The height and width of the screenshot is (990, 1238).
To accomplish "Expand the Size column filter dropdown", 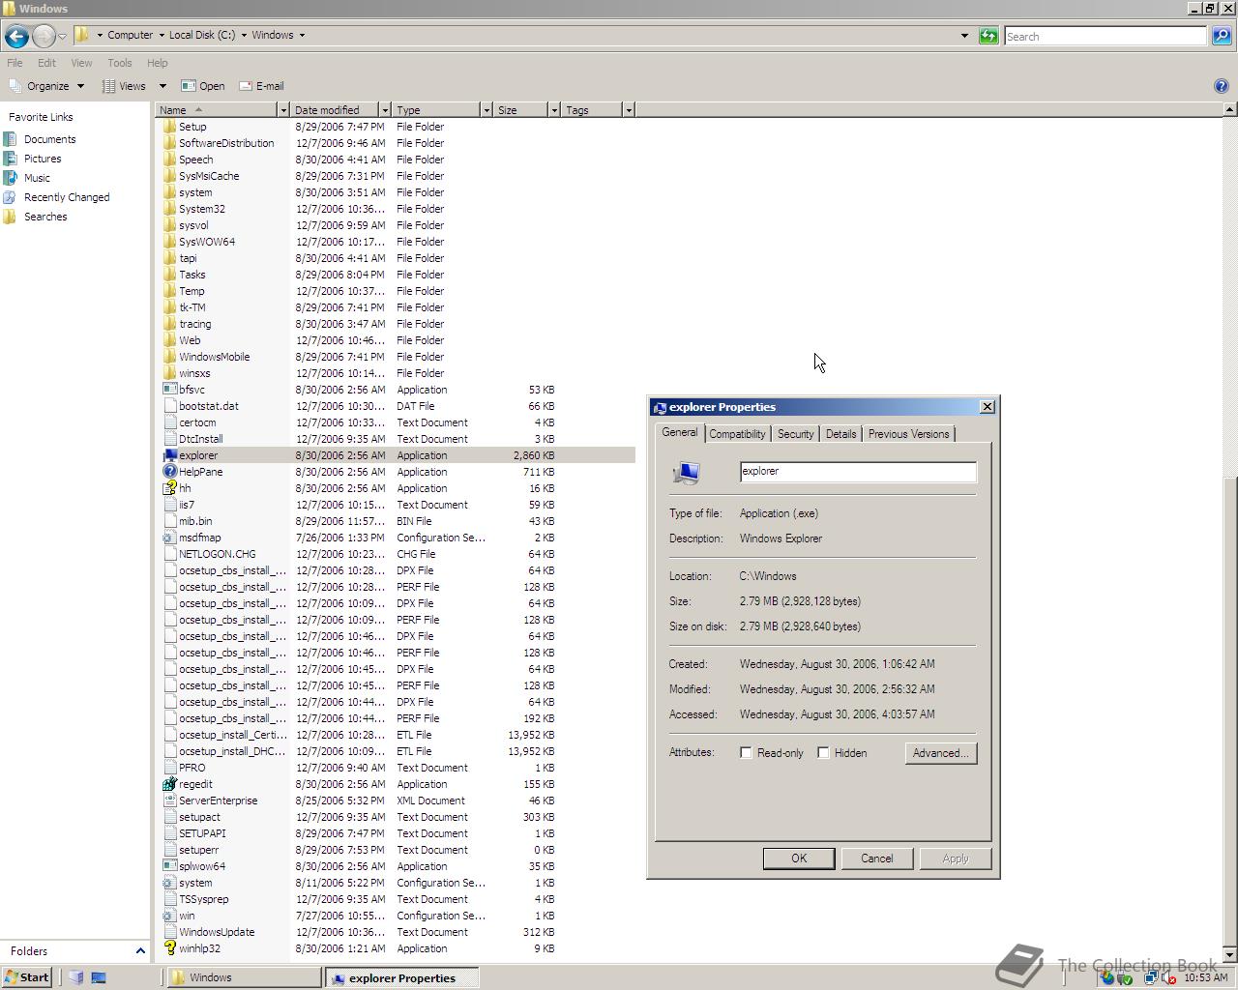I will point(553,110).
